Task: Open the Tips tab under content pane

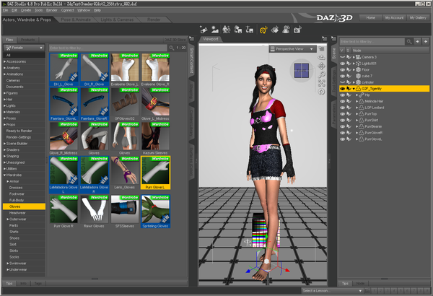Action: 9,283
